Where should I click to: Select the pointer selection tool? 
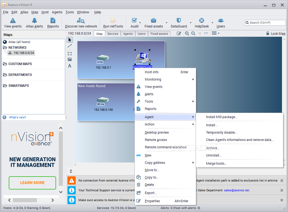click(70, 40)
